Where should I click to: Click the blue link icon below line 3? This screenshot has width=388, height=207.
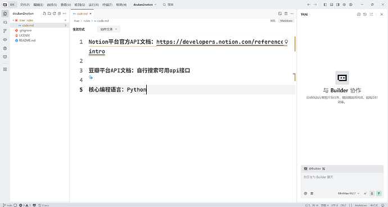pyautogui.click(x=91, y=77)
